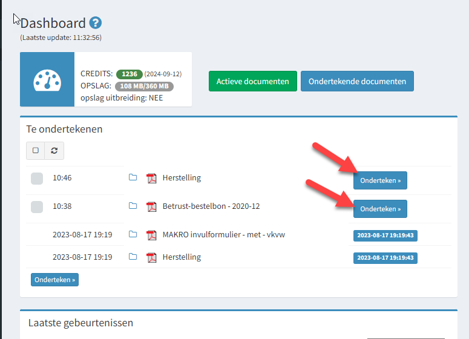Click the PDF icon of MAKRO invulformulier
This screenshot has width=469, height=339.
[x=152, y=235]
